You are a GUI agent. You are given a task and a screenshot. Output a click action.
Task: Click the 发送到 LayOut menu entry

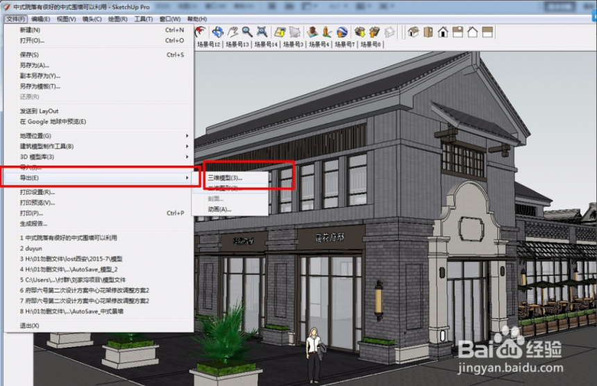(x=99, y=111)
